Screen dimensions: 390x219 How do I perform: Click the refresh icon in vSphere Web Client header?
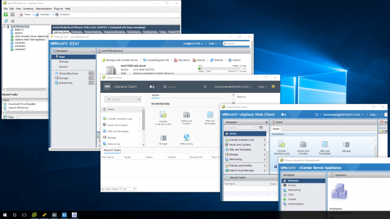[316, 115]
